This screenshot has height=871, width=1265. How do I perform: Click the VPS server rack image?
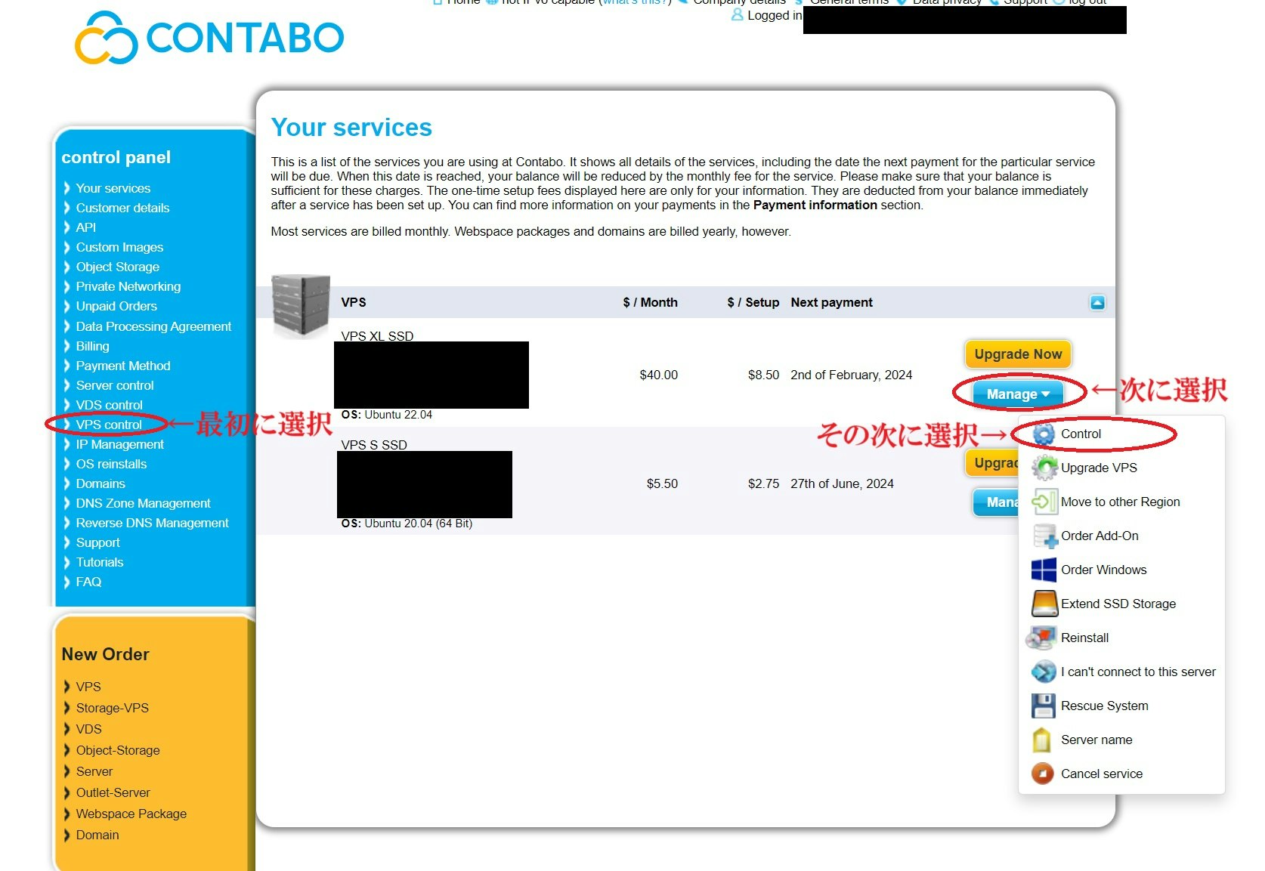click(301, 305)
